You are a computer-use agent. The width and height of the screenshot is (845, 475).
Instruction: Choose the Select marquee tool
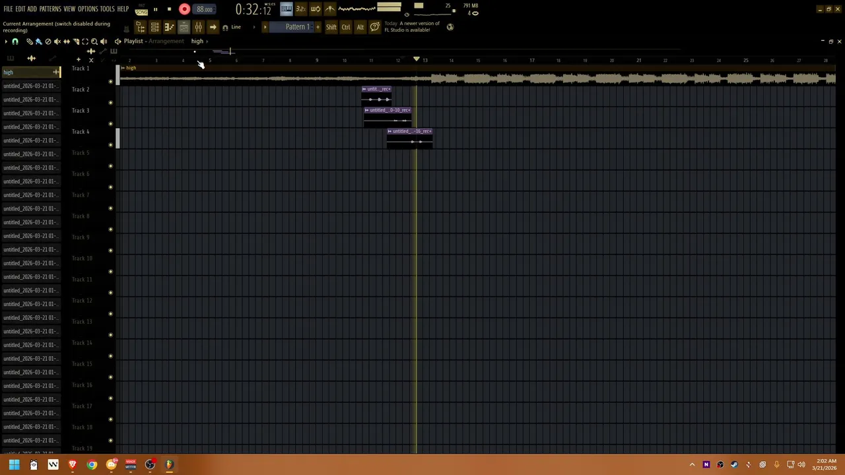84,42
